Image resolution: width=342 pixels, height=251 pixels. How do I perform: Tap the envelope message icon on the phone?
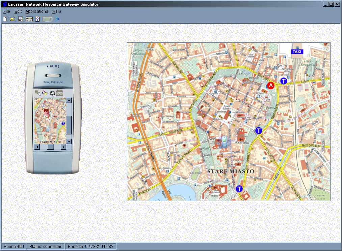[x=59, y=93]
